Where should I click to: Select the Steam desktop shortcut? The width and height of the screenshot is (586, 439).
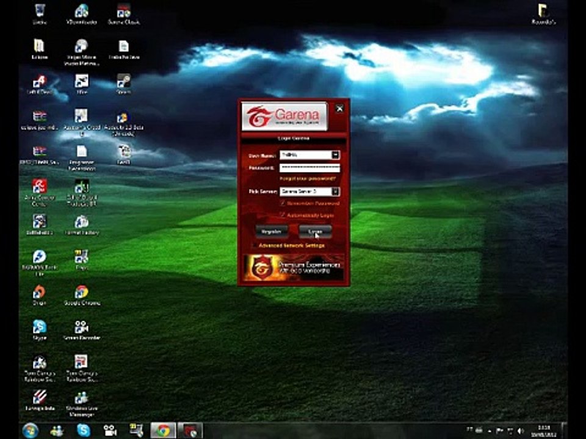[x=123, y=84]
